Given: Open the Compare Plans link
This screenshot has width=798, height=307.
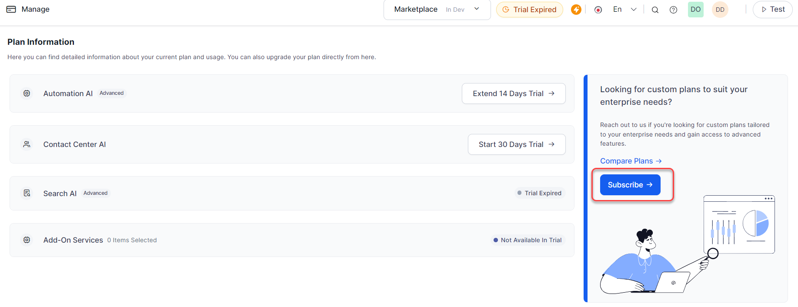Looking at the screenshot, I should point(631,161).
